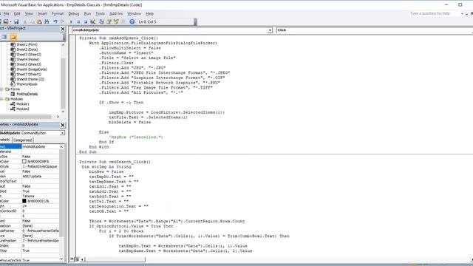Screen dimensions: 473x266
Task: Switch to the Categorized properties tab
Action: point(23,140)
